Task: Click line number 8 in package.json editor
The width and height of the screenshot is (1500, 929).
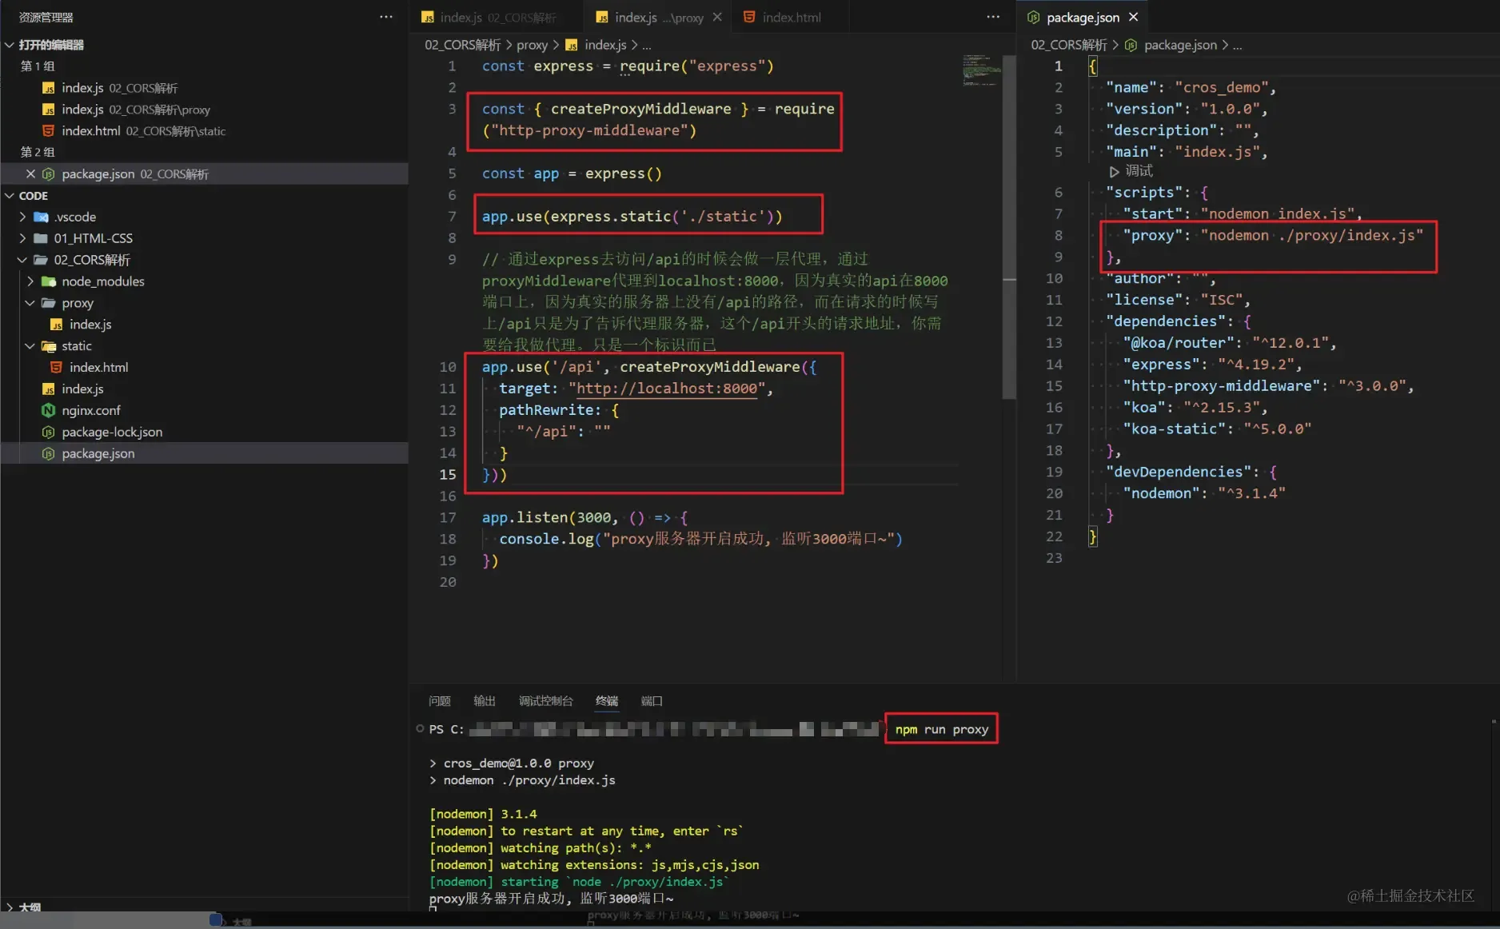Action: click(1058, 236)
